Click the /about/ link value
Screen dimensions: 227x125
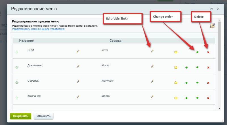[x=106, y=96]
